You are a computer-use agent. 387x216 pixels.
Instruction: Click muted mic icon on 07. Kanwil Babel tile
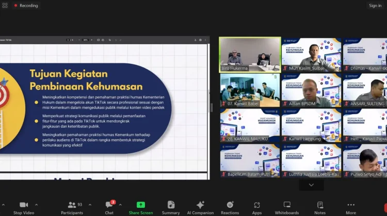(x=223, y=103)
